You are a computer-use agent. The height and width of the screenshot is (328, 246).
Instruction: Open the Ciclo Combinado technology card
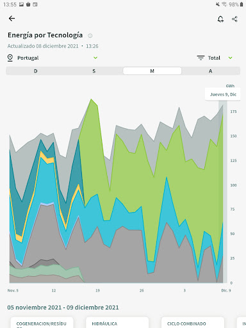193,323
